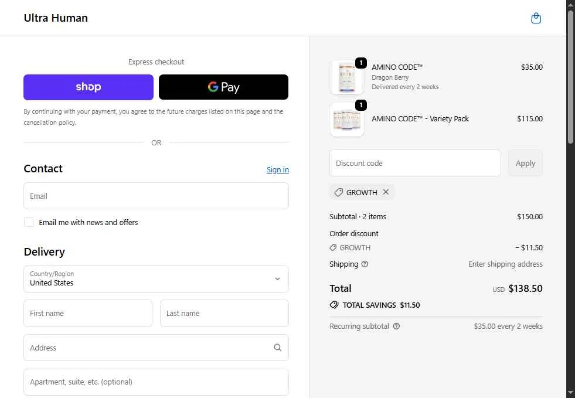Open the shopping bag cart icon
Viewport: 575px width, 398px height.
coord(536,18)
